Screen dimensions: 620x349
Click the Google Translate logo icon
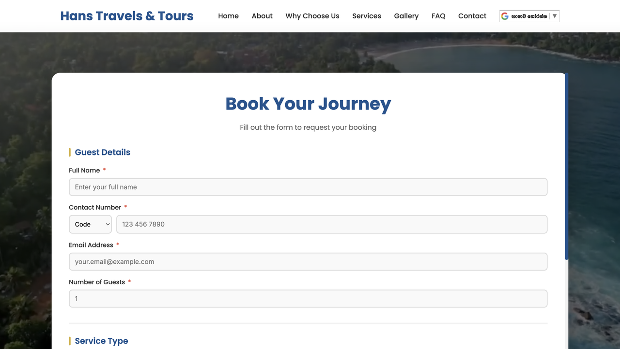[x=505, y=15]
